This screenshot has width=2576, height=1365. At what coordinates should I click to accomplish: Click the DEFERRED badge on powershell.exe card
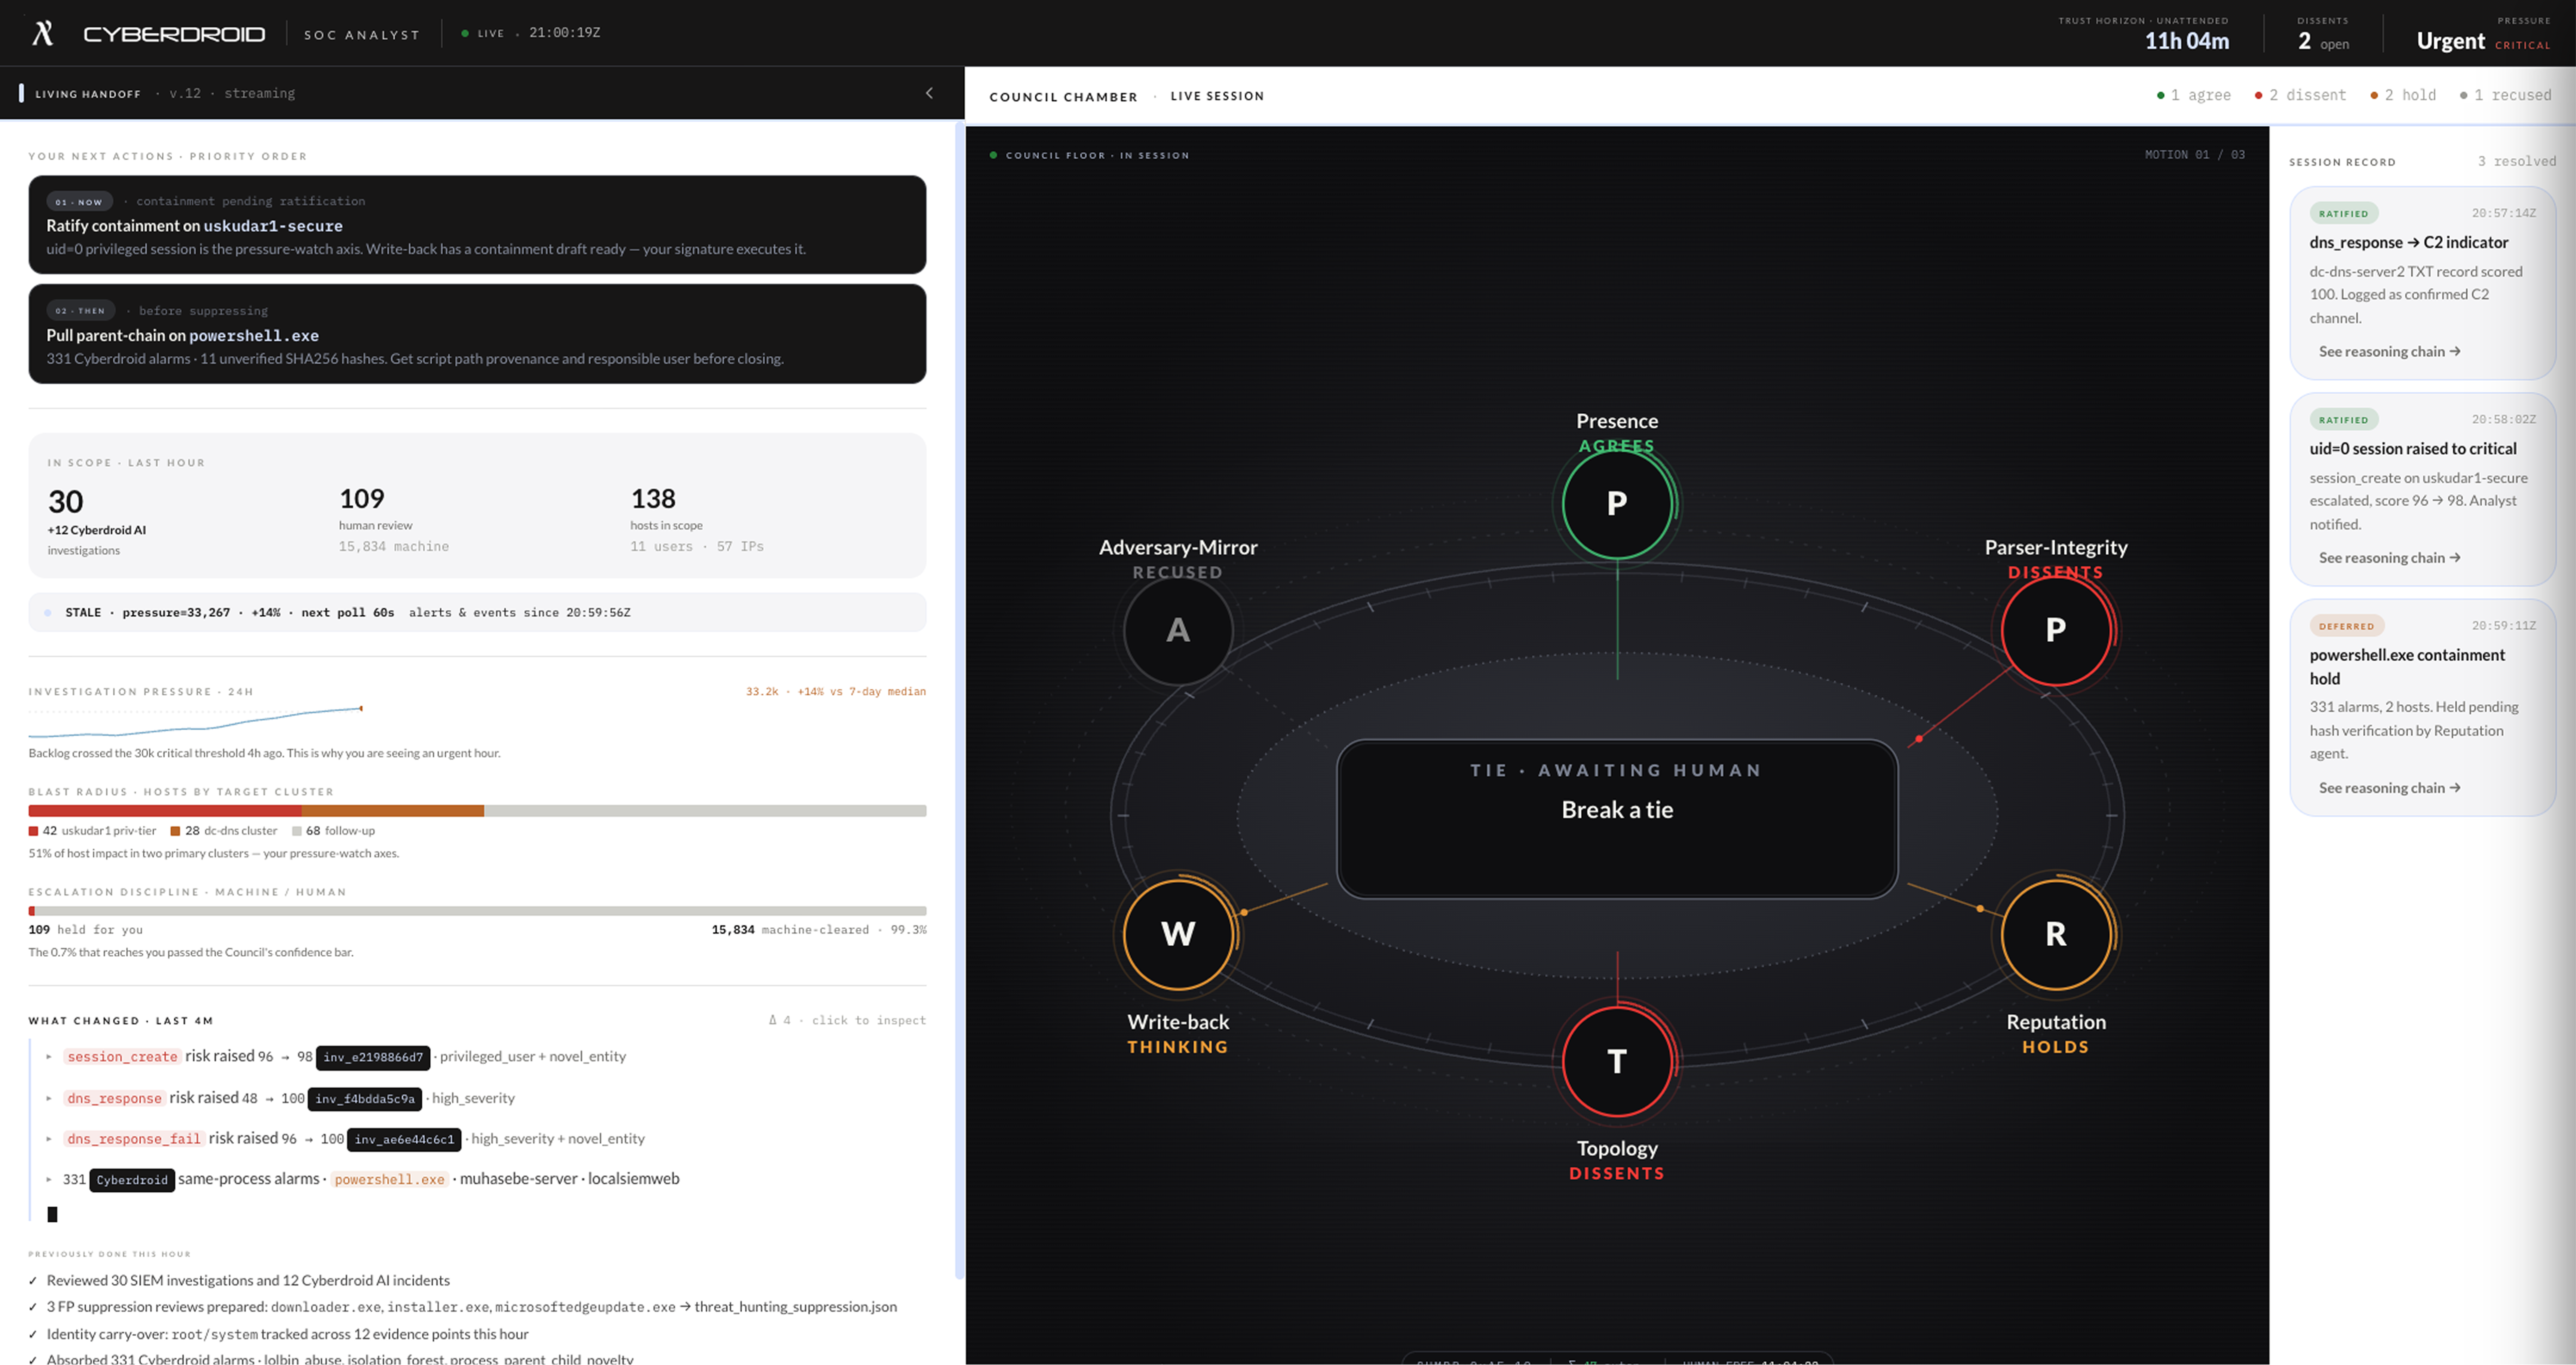click(x=2346, y=626)
